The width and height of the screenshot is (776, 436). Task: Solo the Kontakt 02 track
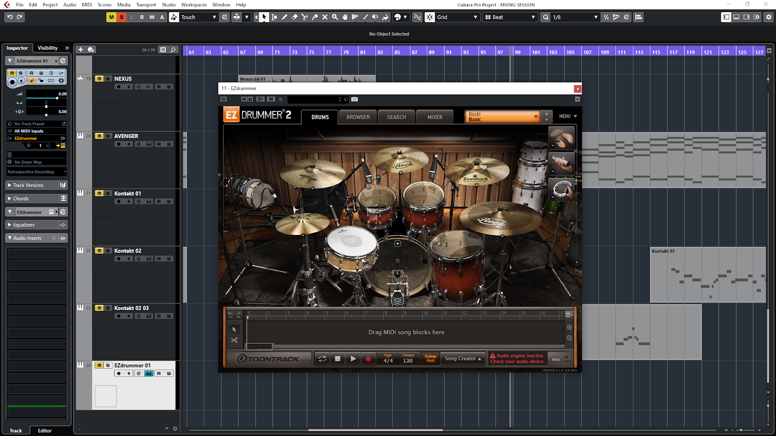tap(108, 250)
